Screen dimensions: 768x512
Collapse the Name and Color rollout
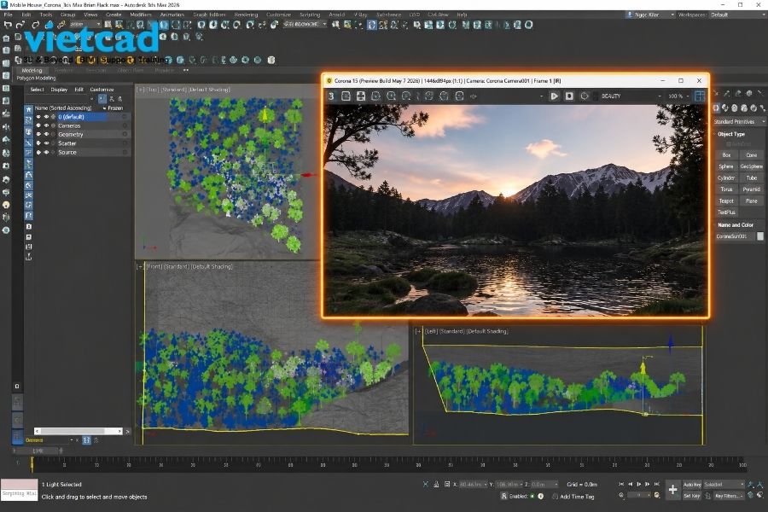(x=736, y=225)
